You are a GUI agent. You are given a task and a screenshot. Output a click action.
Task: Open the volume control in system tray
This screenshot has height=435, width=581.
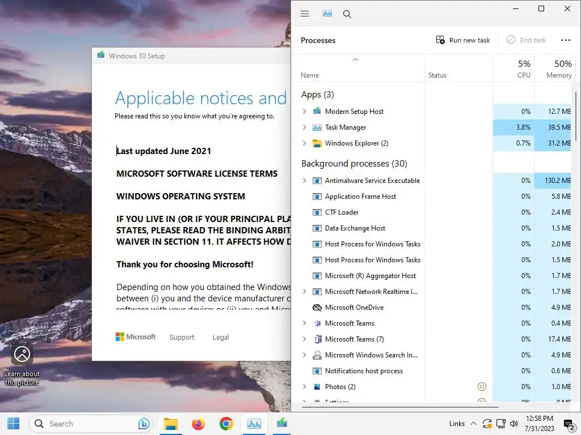514,424
